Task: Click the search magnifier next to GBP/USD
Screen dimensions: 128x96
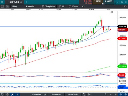Action: click(21, 2)
